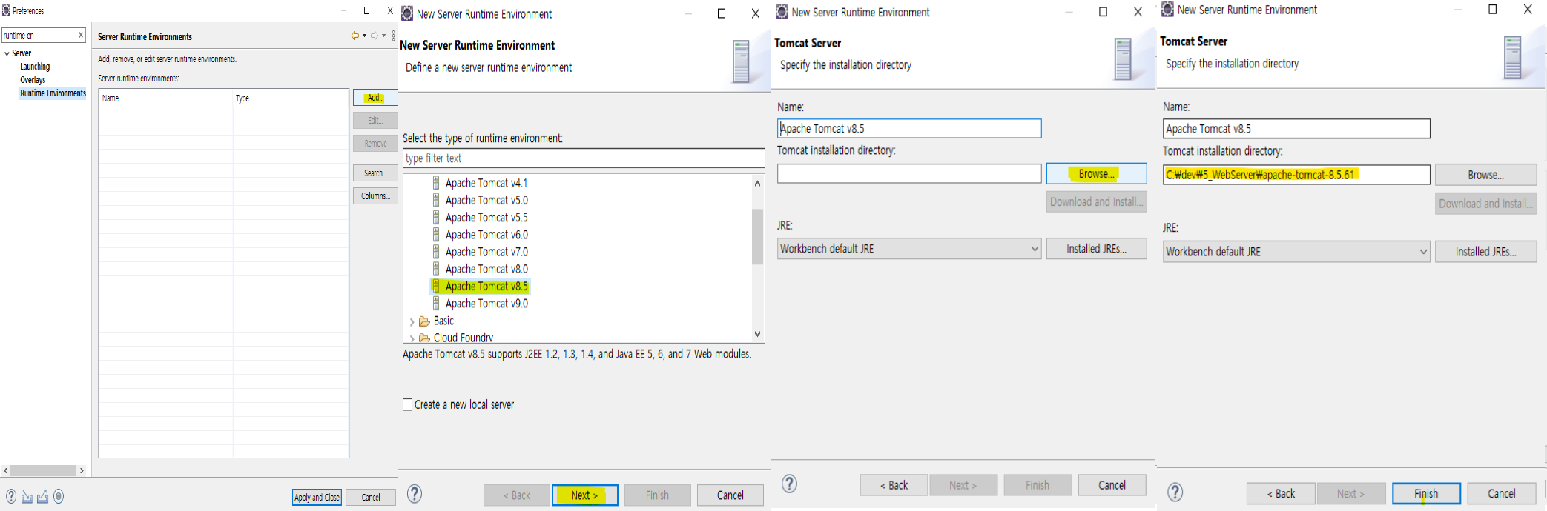
Task: Cancel the Preferences dialog
Action: 371,498
